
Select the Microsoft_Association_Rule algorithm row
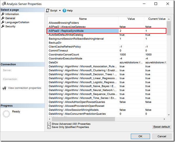107,66
